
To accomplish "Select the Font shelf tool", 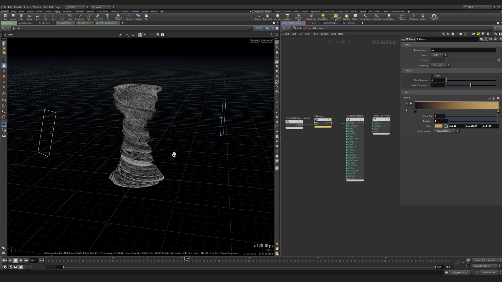I will click(107, 17).
